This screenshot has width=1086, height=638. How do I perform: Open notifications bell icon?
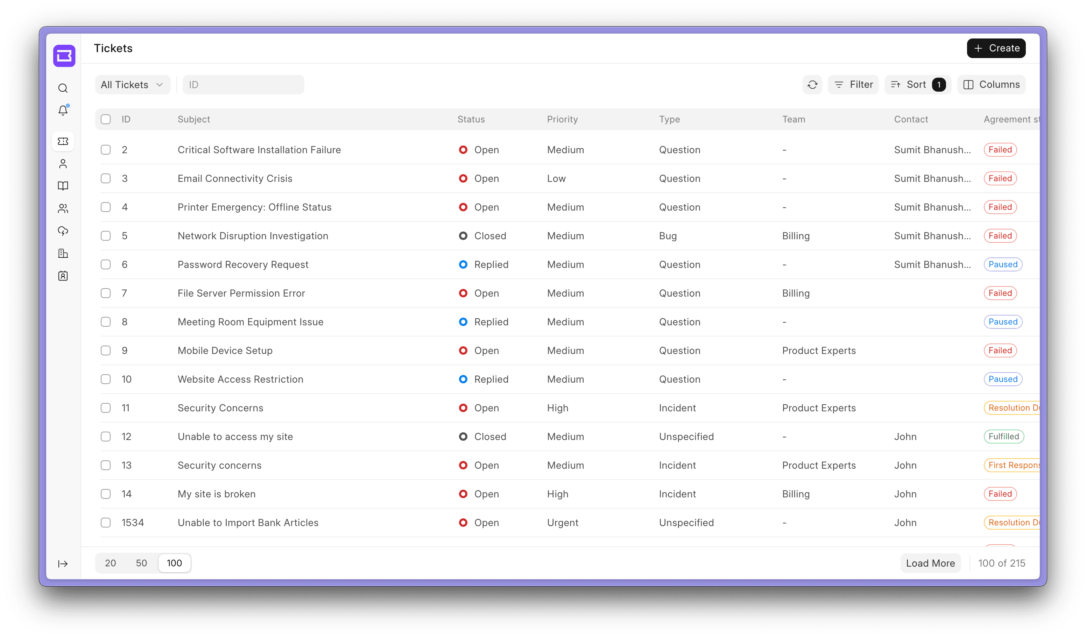click(63, 111)
